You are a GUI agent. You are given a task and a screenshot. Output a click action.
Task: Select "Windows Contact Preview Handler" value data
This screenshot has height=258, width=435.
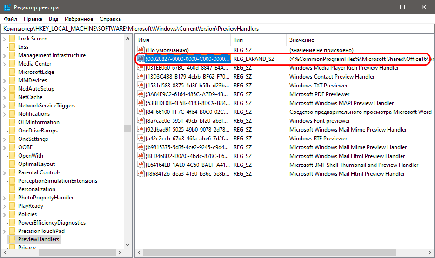[x=332, y=77]
